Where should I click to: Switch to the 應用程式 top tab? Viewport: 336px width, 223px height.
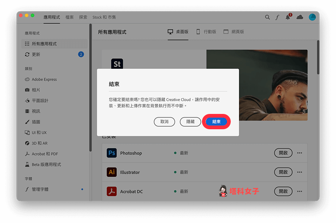tap(52, 17)
